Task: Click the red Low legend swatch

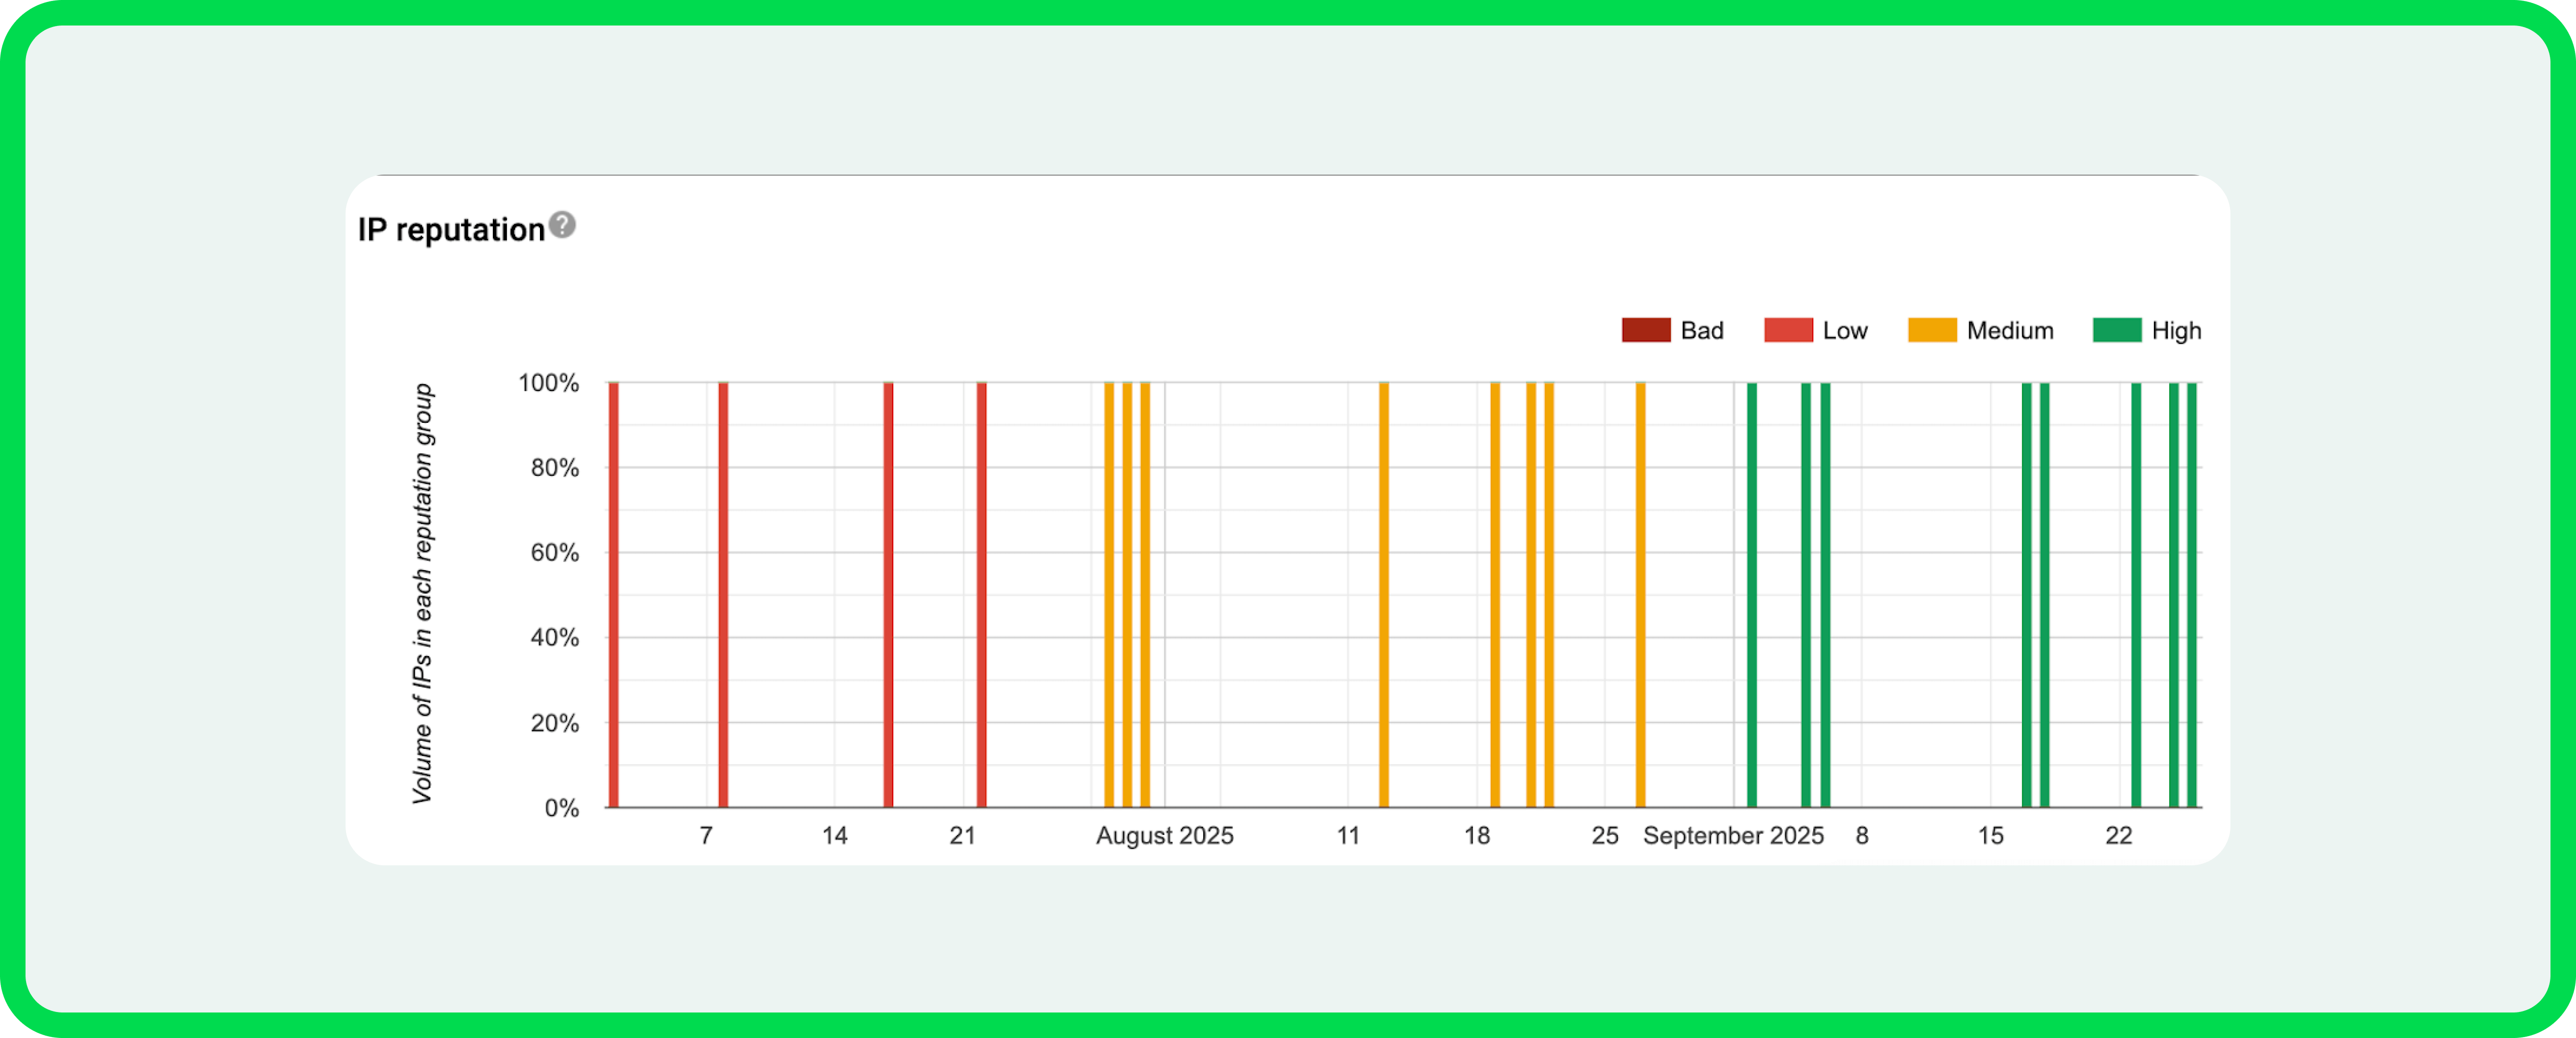Action: (x=1788, y=331)
